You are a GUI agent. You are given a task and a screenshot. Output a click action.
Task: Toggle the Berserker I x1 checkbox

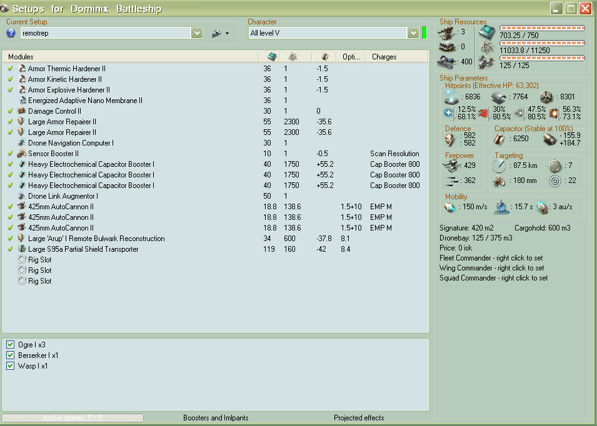point(11,355)
